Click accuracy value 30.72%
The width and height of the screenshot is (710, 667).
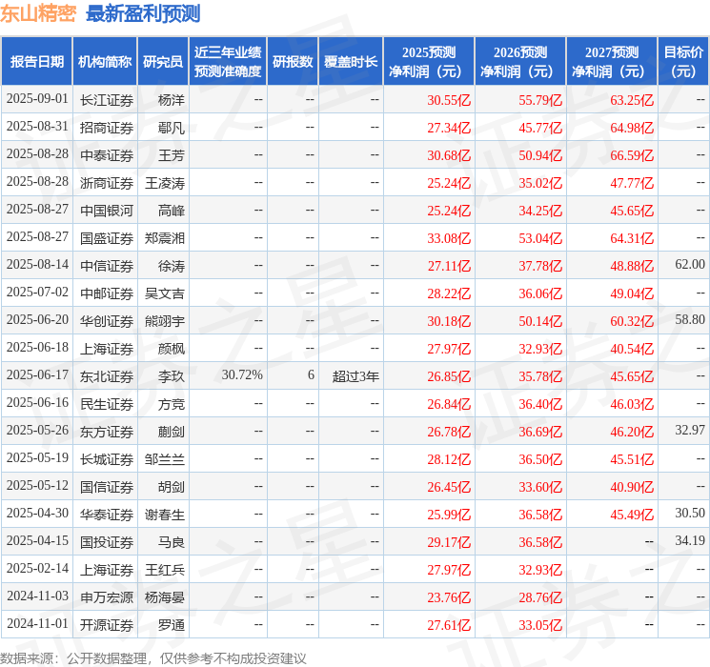click(242, 374)
